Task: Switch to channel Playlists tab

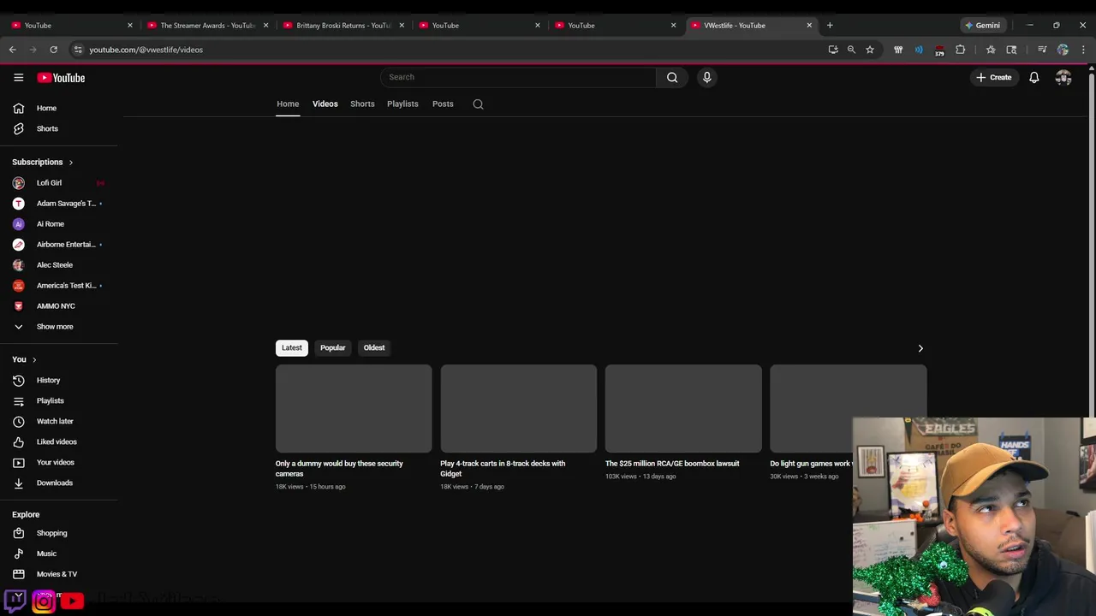Action: [x=402, y=104]
